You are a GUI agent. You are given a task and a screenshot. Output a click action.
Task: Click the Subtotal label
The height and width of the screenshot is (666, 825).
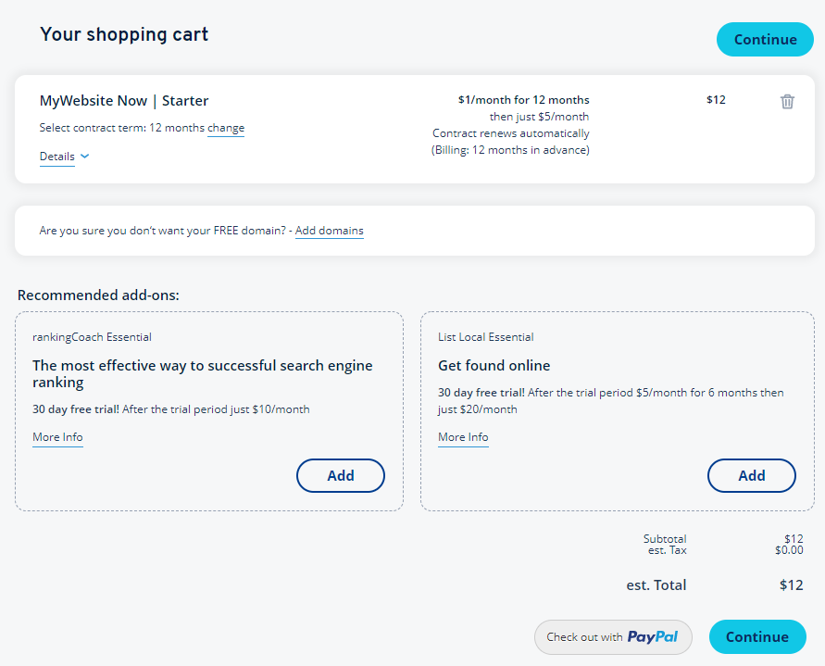click(665, 538)
